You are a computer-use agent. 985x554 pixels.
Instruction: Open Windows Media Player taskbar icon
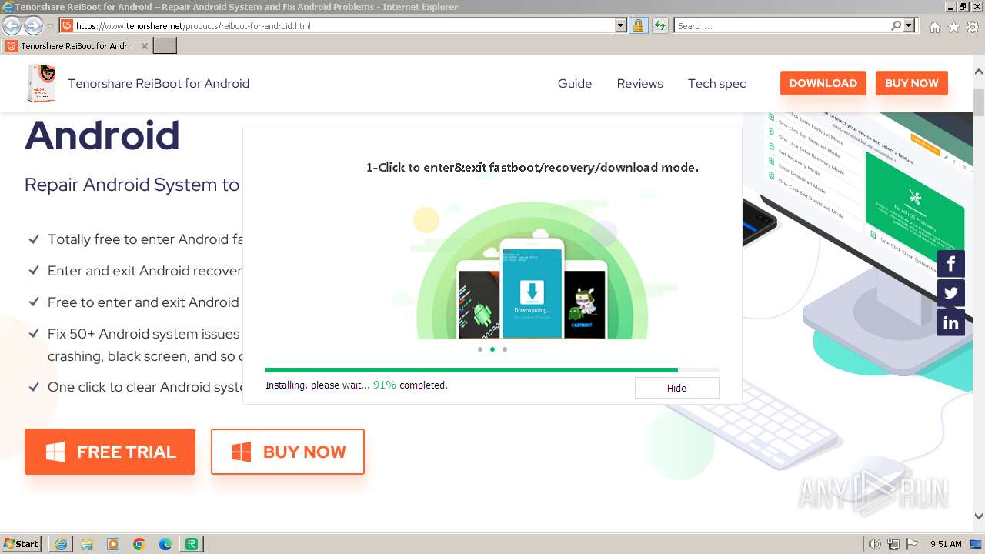[113, 544]
